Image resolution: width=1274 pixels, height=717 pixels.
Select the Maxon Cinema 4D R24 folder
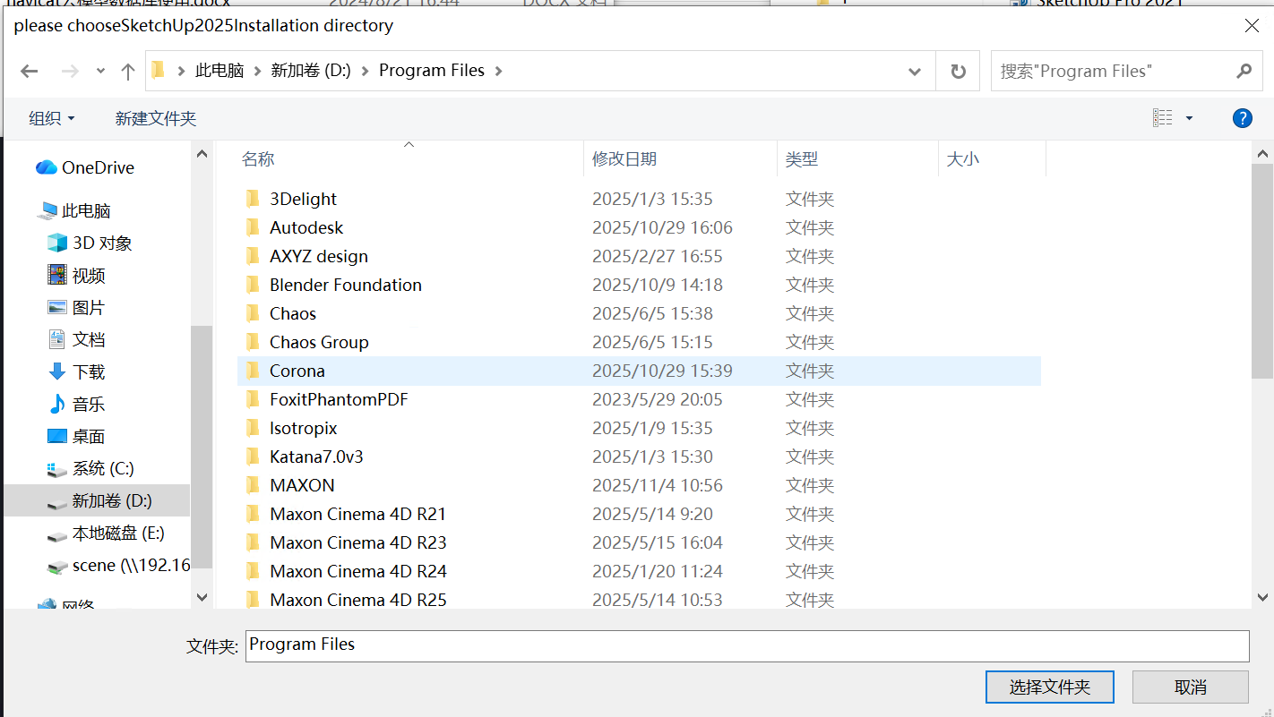pos(639,571)
